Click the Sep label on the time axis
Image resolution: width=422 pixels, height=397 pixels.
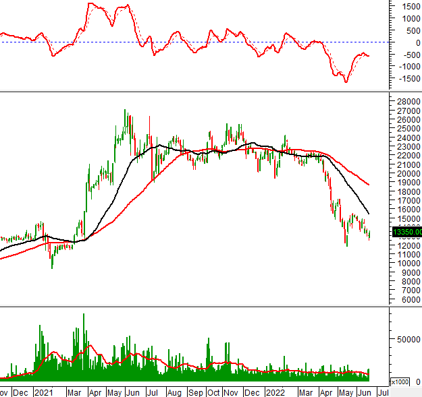(x=196, y=392)
